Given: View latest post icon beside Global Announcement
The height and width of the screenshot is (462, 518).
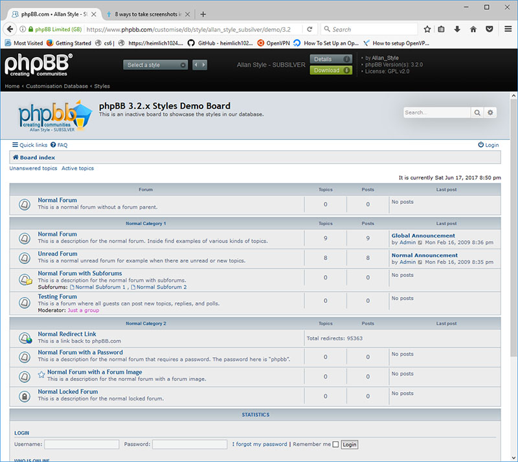Looking at the screenshot, I should tap(420, 243).
